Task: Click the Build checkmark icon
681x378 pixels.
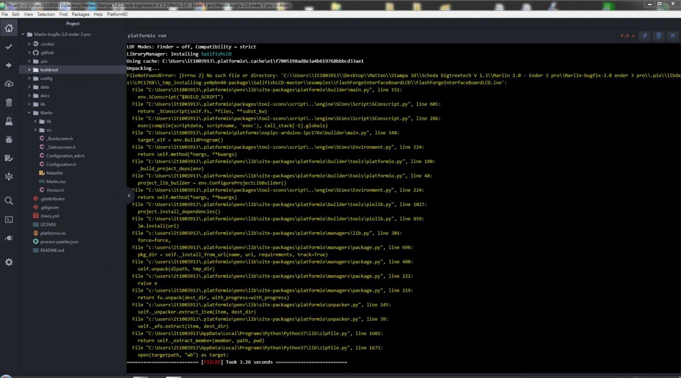Action: tap(9, 47)
